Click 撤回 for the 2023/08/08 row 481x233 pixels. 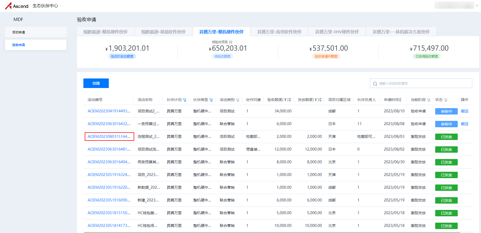(464, 124)
